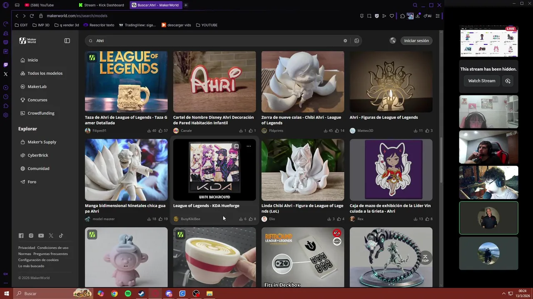Open descargar vids bookmark
533x299 pixels.
[176, 25]
